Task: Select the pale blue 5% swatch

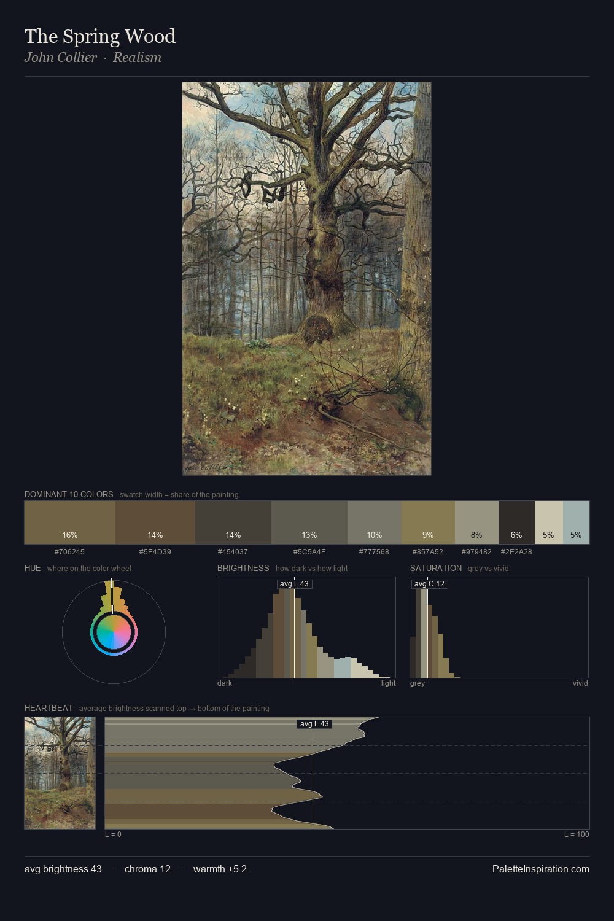Action: [576, 523]
